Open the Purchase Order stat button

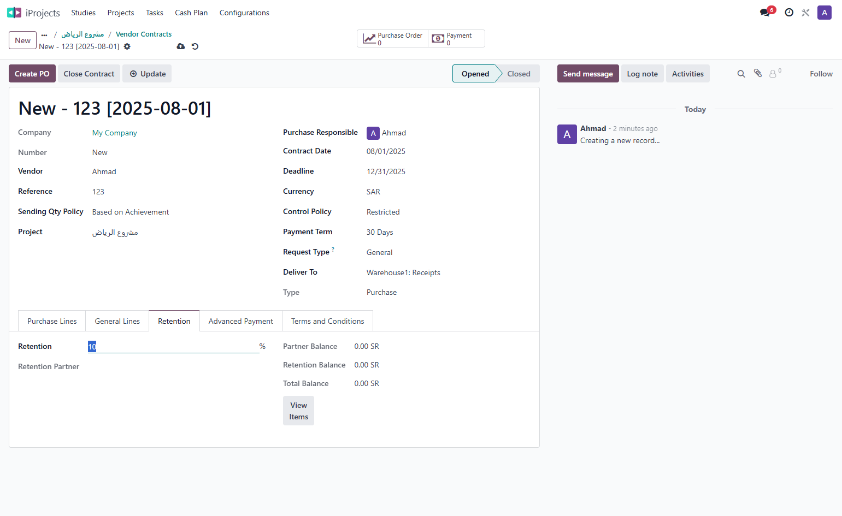[393, 39]
